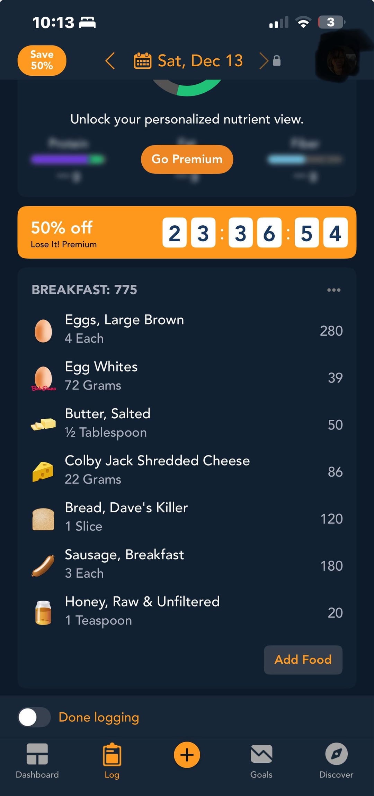
Task: Select the Sausage, Breakfast icon
Action: (43, 565)
